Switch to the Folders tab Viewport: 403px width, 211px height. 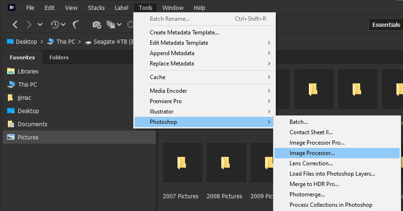pos(59,57)
